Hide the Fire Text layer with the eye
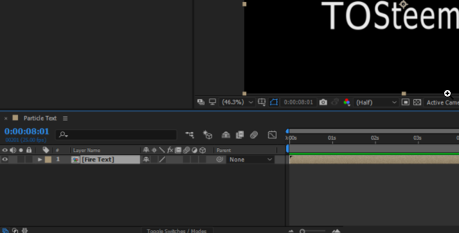This screenshot has height=233, width=459. tap(5, 160)
